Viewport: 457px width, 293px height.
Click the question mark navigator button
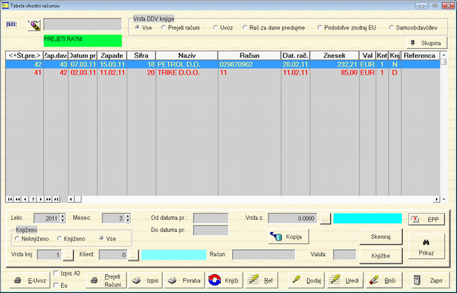(x=33, y=199)
